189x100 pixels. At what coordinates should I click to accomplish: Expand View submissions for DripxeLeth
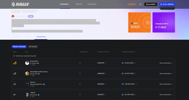166,63
